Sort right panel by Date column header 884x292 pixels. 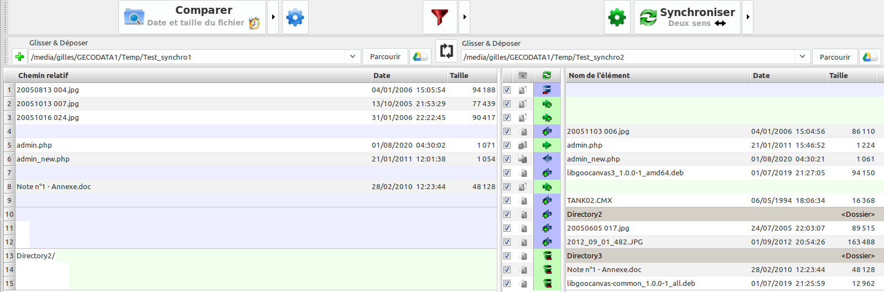pos(788,75)
